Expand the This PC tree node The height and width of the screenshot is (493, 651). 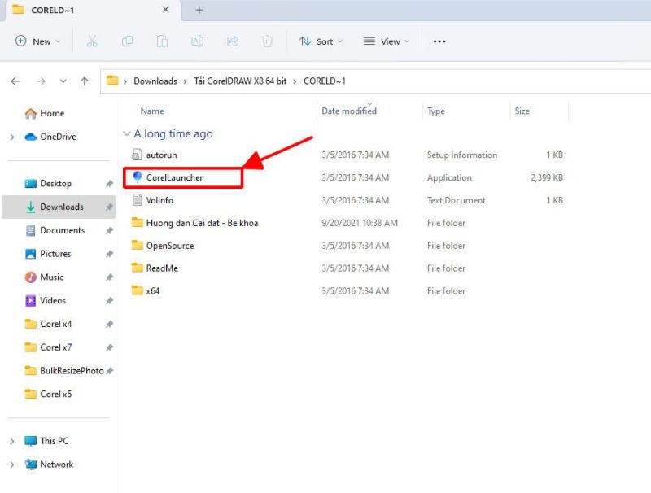tap(12, 442)
